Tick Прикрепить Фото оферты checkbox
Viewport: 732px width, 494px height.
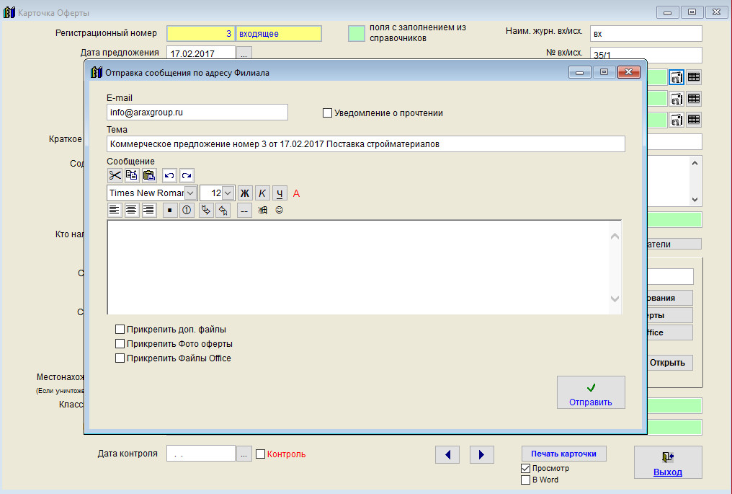(x=120, y=344)
